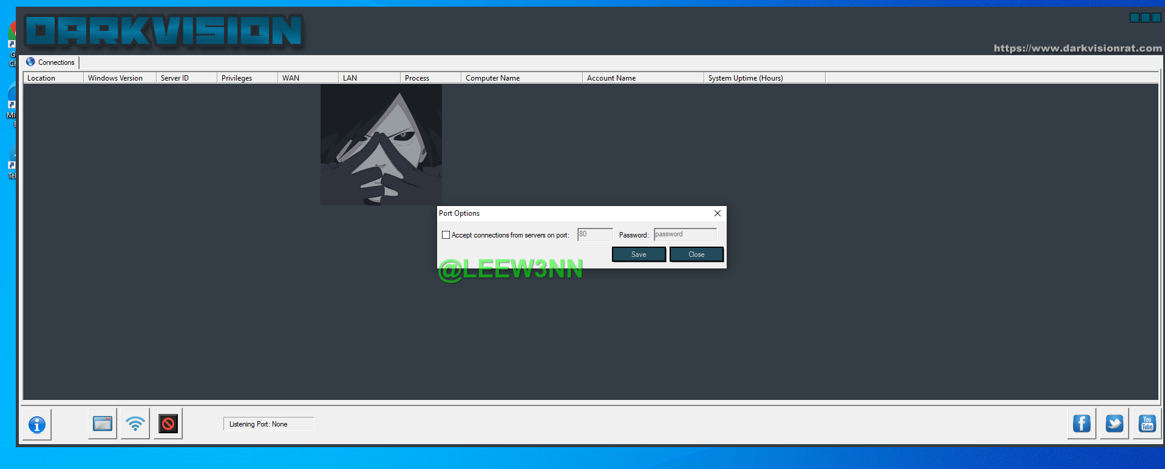Viewport: 1165px width, 469px height.
Task: Open port settings via the Wi-Fi icon
Action: [135, 424]
